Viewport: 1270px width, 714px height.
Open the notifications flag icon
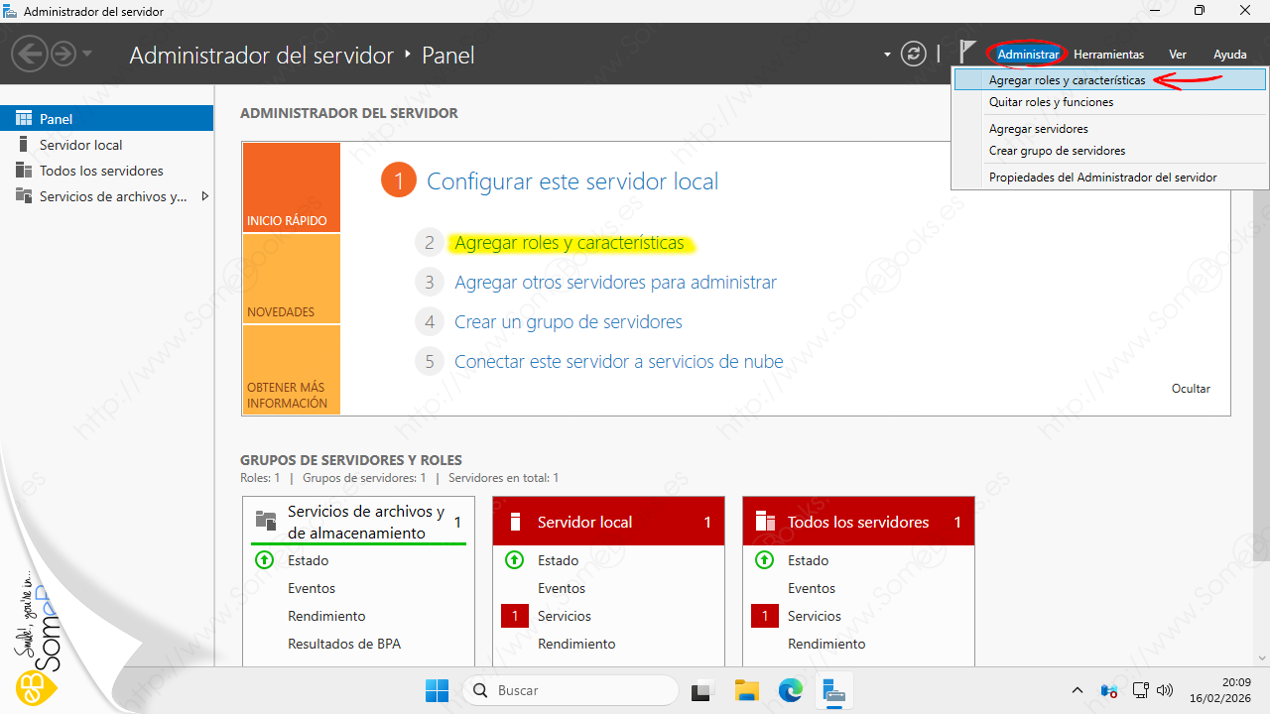(967, 54)
